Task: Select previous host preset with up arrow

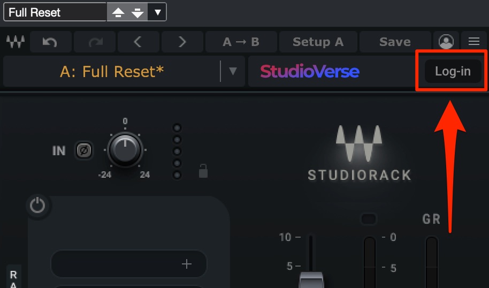Action: pos(118,12)
